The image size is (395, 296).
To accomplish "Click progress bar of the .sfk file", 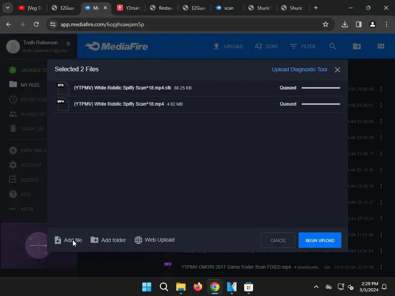I will pyautogui.click(x=321, y=88).
